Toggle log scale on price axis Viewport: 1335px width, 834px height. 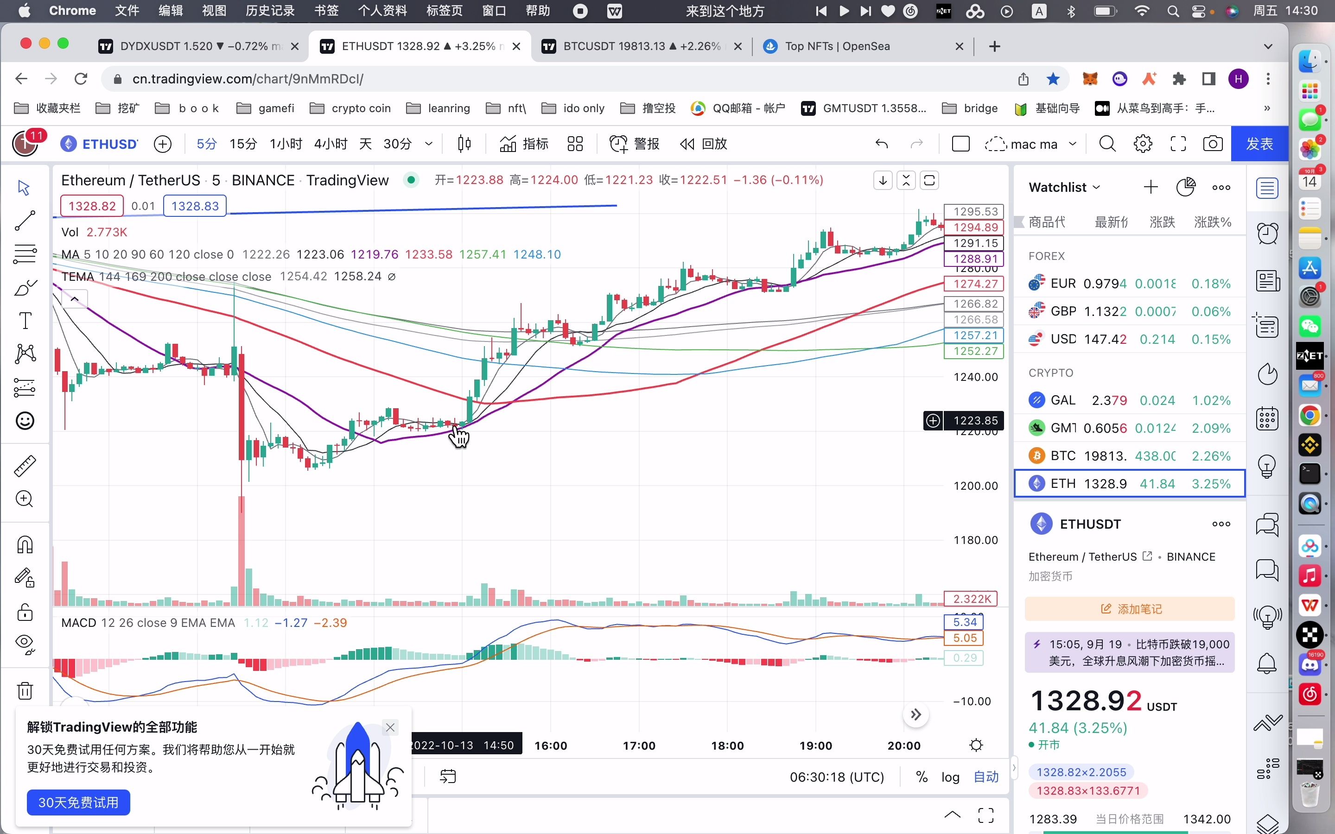(950, 777)
